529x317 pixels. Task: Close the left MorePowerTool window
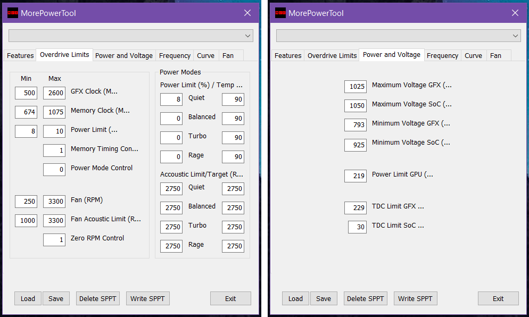[247, 13]
